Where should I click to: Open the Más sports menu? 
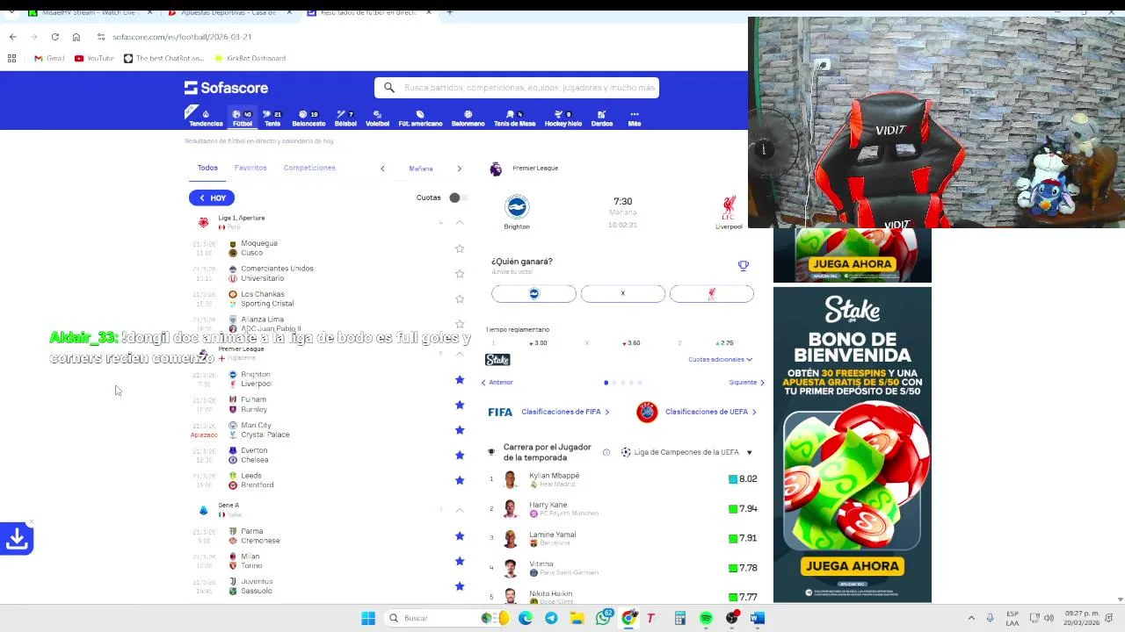tap(634, 118)
